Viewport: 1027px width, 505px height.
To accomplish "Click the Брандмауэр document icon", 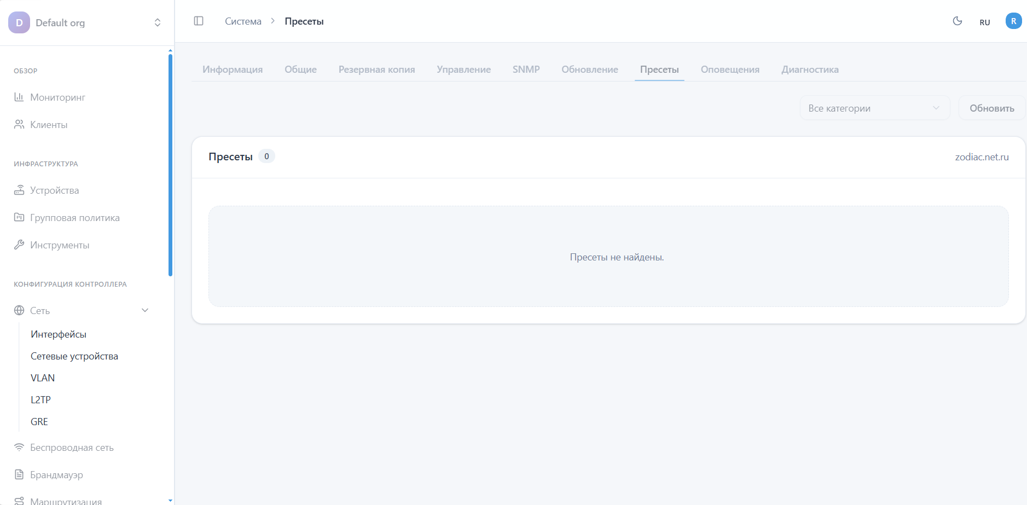I will pyautogui.click(x=19, y=474).
